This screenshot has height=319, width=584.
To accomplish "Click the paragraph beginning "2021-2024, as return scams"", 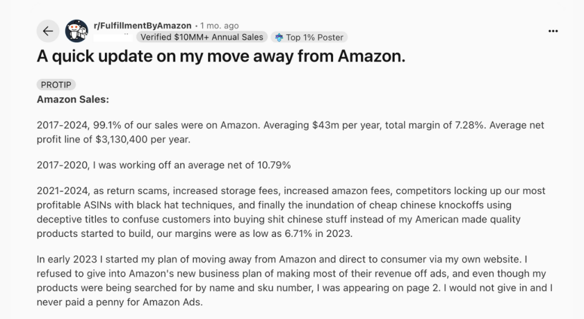I will click(x=291, y=212).
